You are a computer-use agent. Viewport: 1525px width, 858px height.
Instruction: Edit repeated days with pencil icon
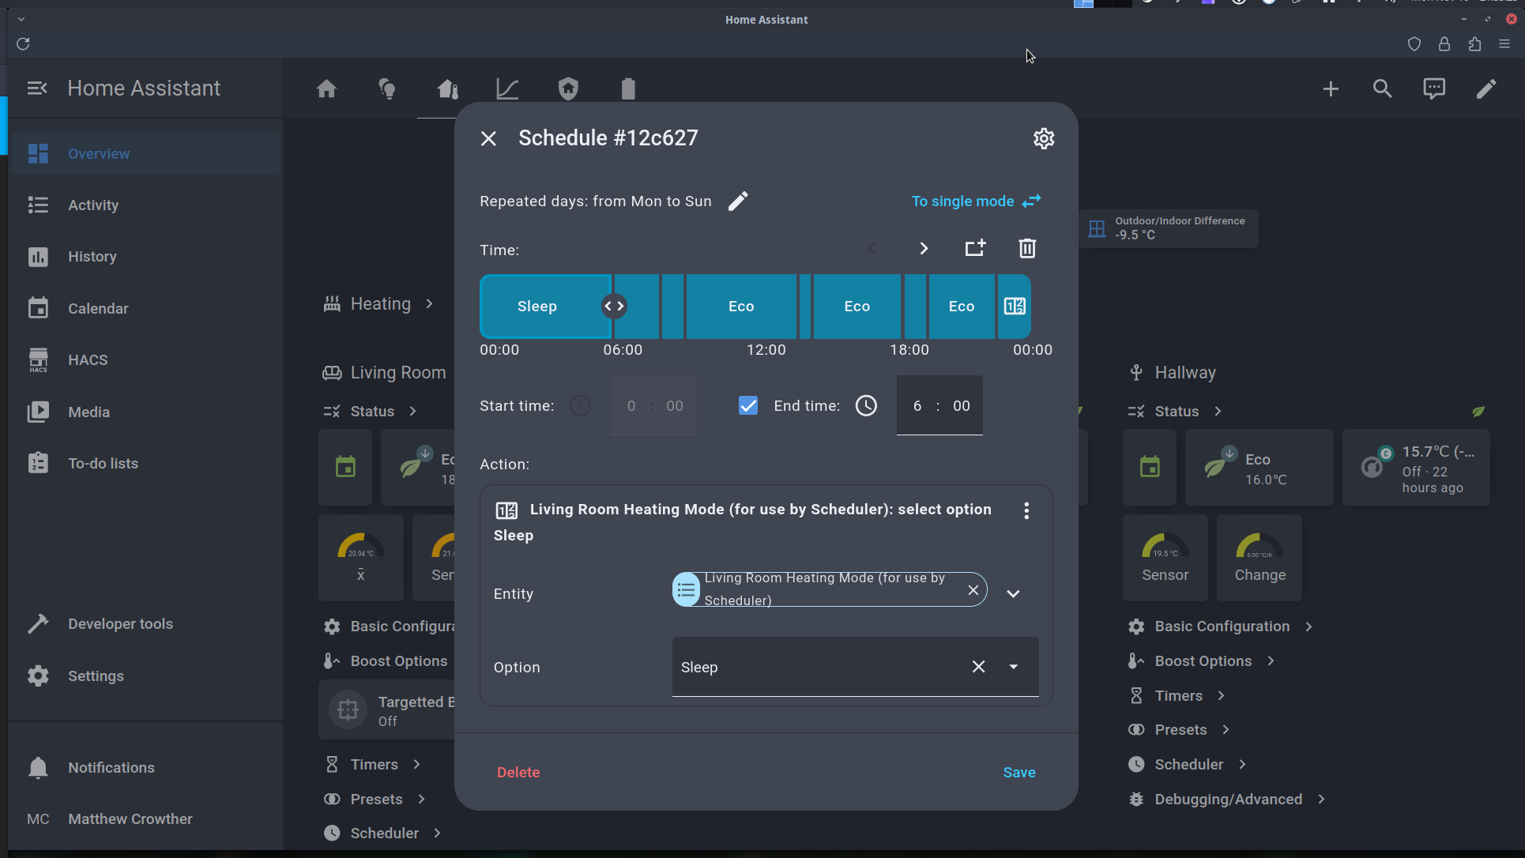[x=737, y=201]
